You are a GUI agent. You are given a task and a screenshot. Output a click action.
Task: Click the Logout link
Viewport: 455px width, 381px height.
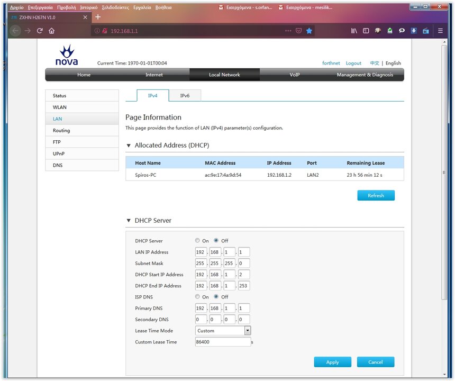[353, 63]
